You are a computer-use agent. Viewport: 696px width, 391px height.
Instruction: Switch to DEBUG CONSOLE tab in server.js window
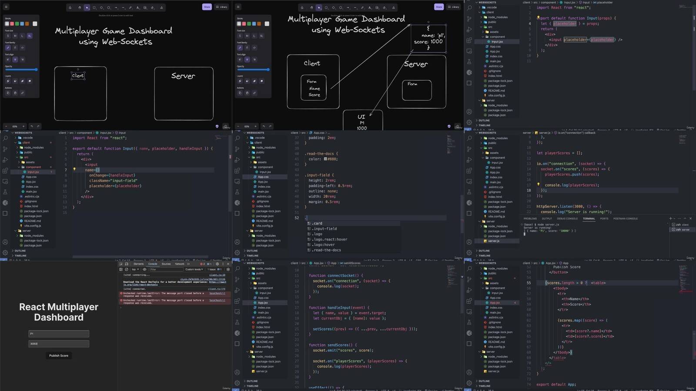pos(567,218)
